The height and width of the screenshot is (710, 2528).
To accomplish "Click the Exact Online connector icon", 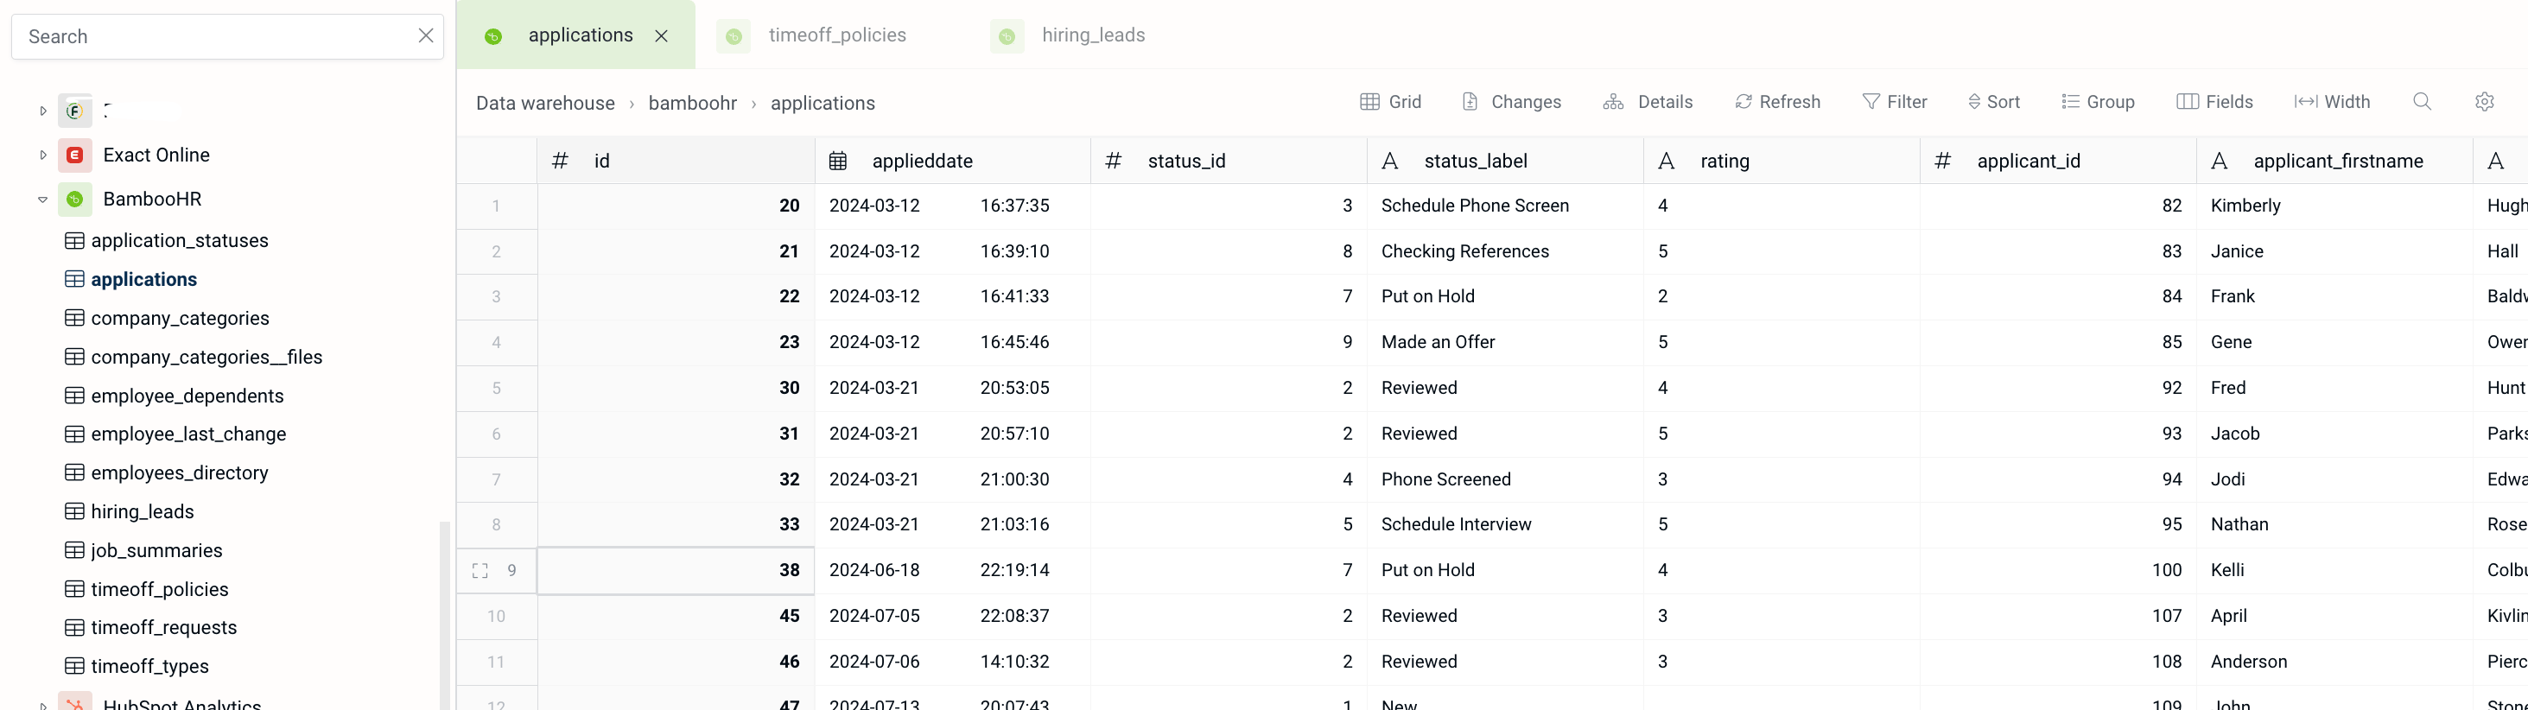I will (74, 155).
